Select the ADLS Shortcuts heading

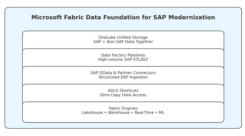(123, 91)
